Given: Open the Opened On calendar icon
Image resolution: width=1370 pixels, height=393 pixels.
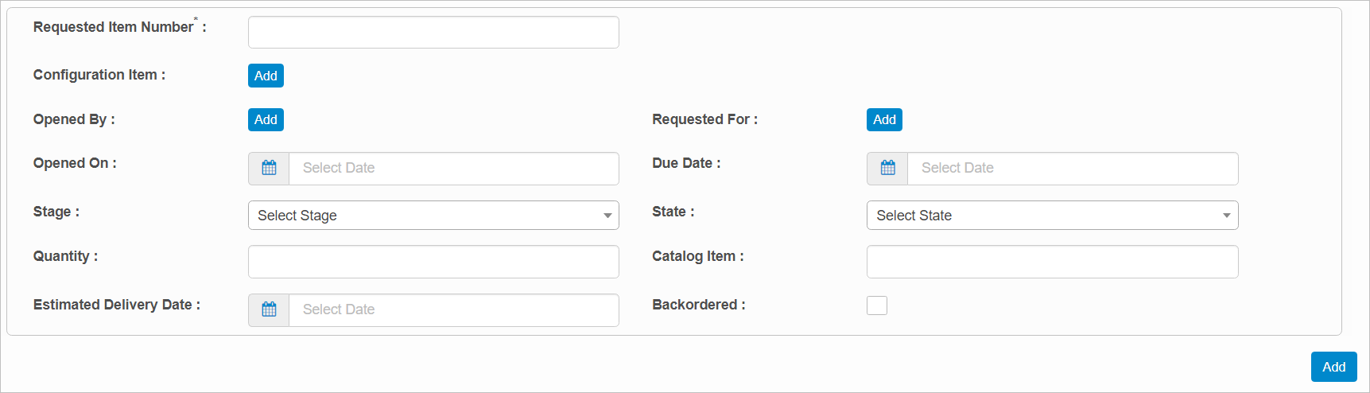Looking at the screenshot, I should [269, 168].
